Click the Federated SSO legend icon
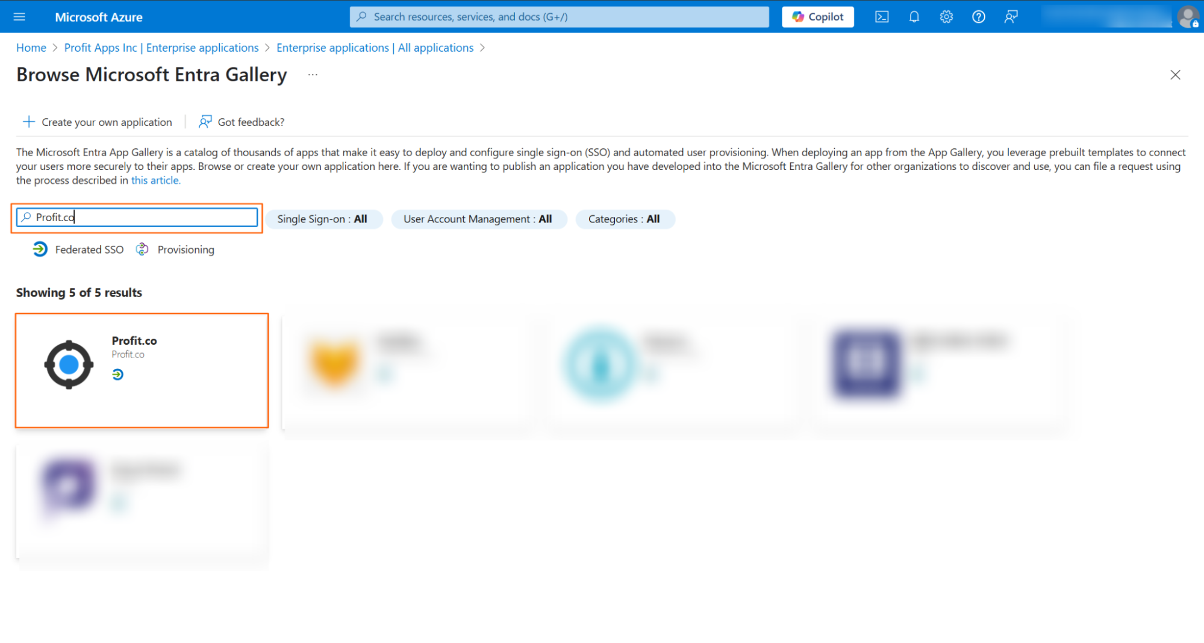The image size is (1204, 643). pos(40,249)
